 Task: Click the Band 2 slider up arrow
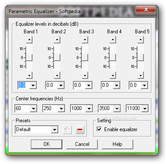57,40
